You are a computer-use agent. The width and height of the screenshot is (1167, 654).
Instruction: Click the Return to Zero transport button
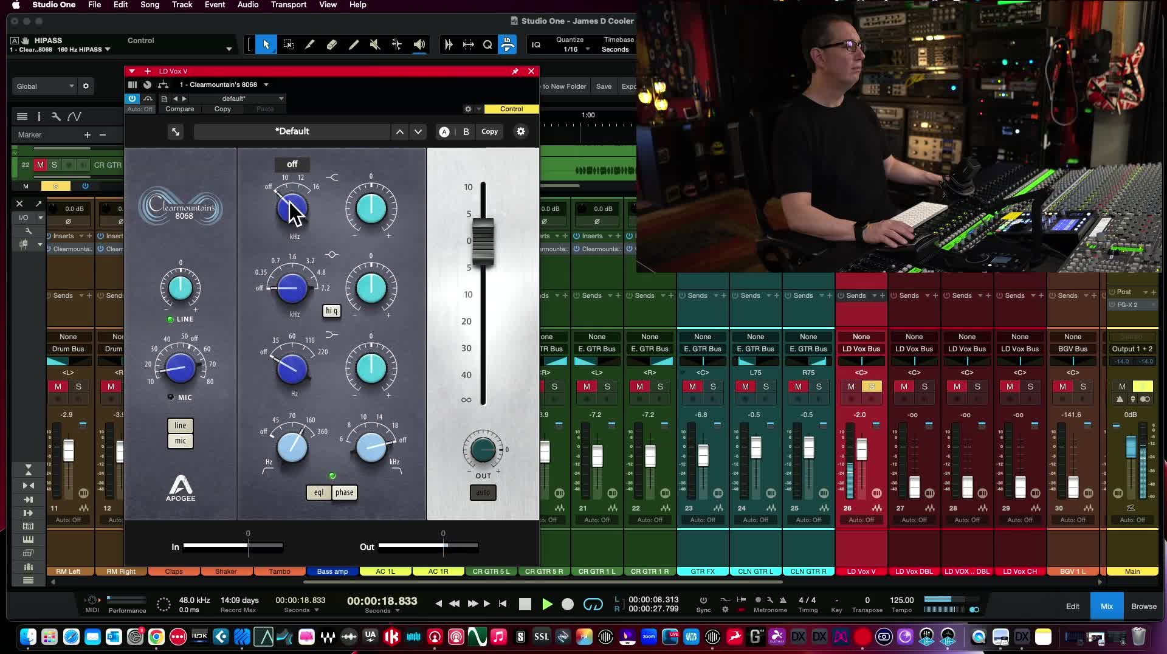503,604
